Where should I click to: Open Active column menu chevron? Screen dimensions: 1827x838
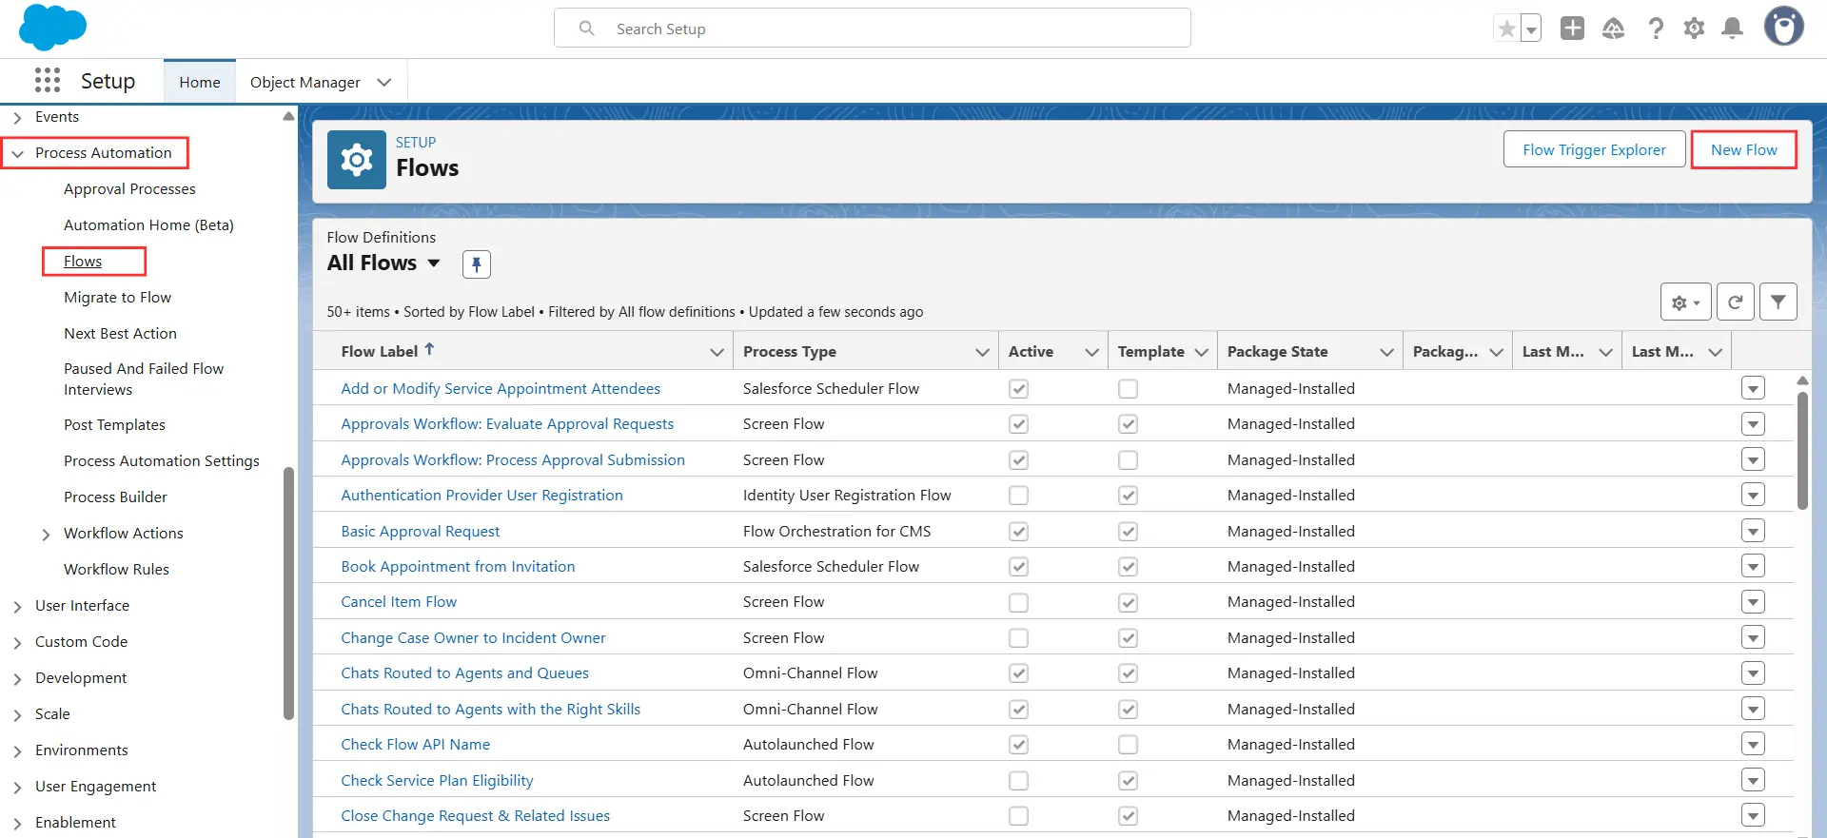pyautogui.click(x=1091, y=352)
